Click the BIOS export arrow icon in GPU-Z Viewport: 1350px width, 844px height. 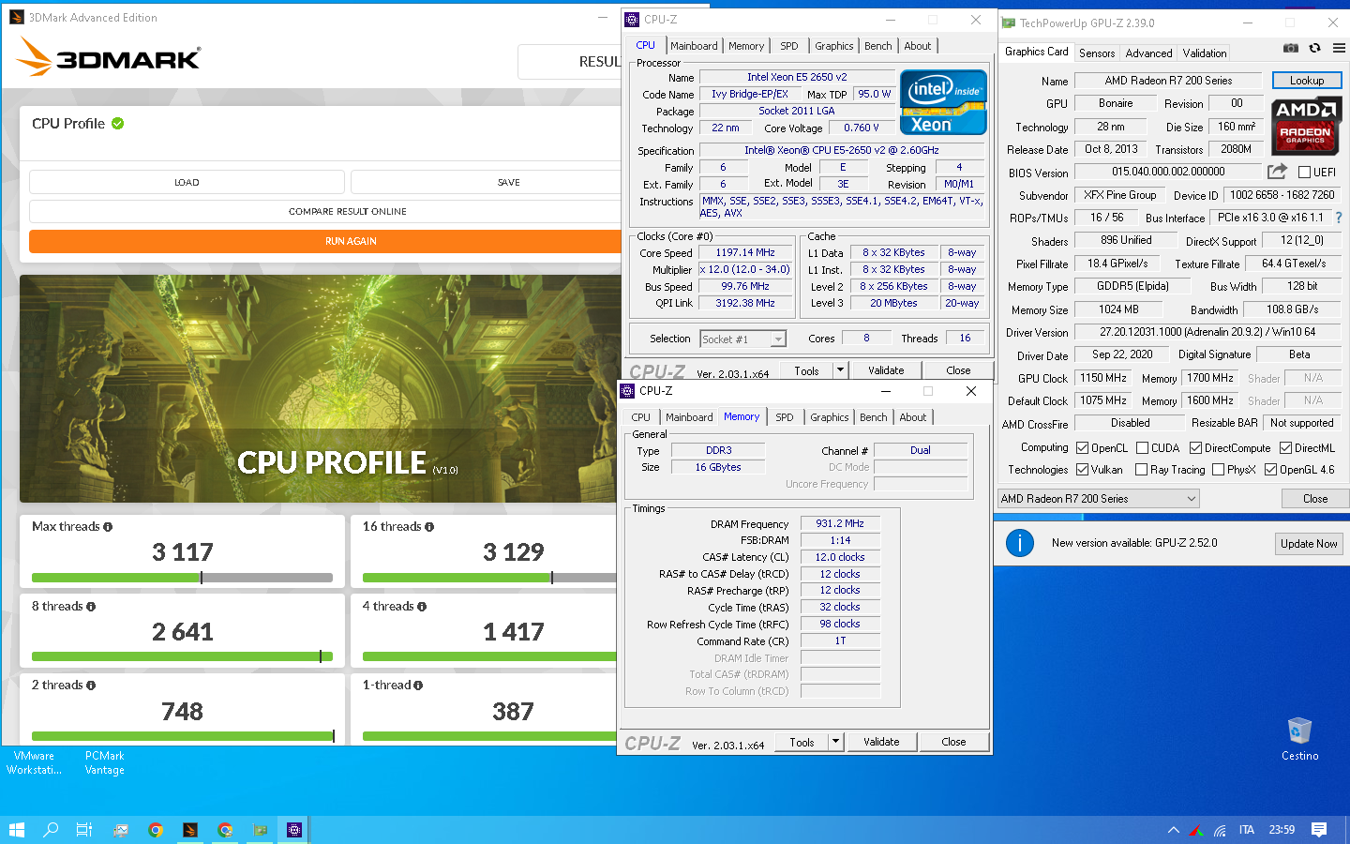tap(1277, 172)
